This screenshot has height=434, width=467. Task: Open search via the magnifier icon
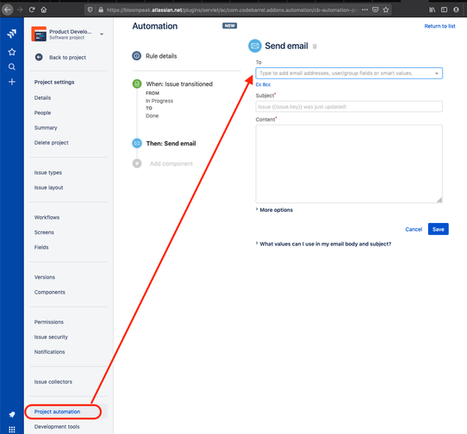(12, 66)
